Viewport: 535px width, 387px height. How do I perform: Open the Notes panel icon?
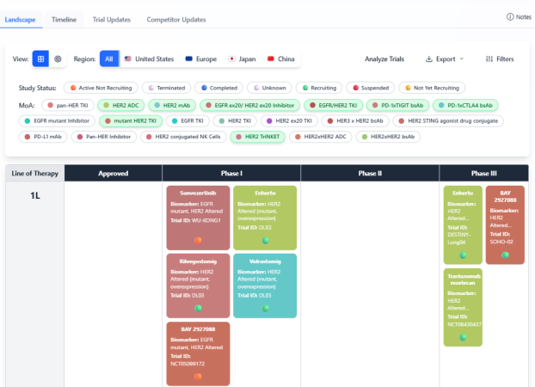(513, 16)
